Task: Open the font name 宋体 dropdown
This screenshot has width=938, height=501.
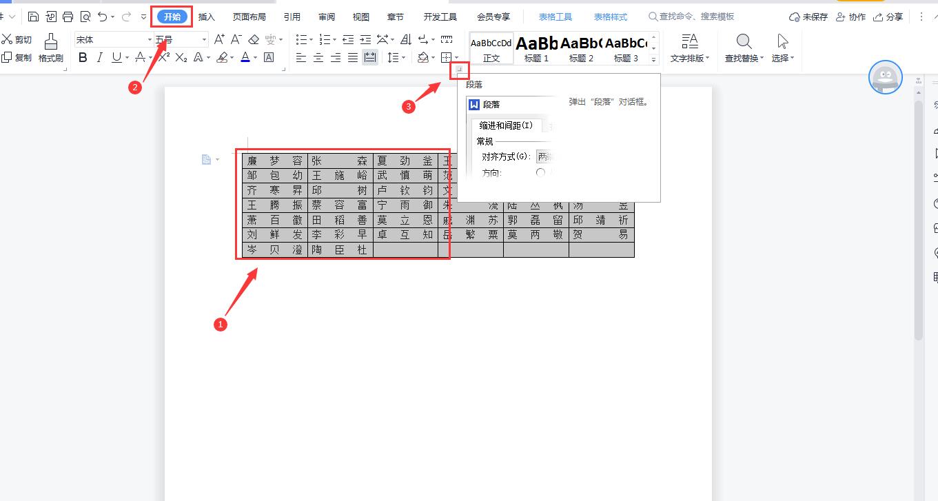Action: (150, 40)
